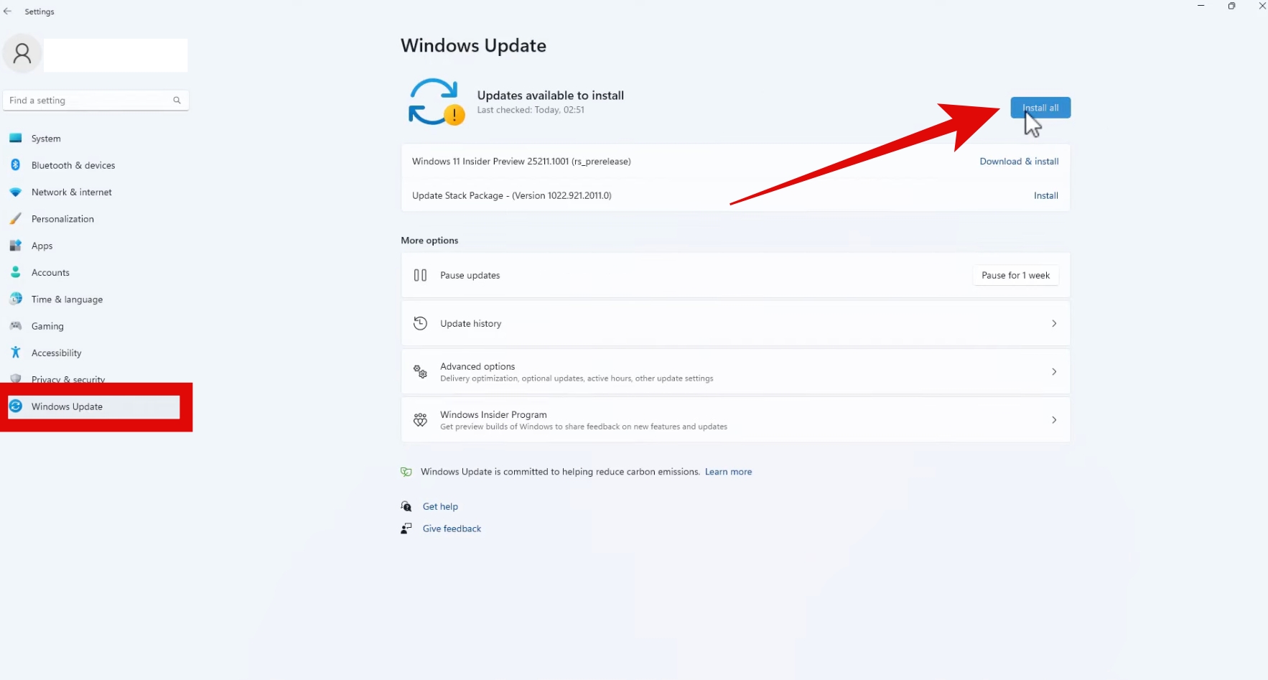Click the Accessibility figure icon
Screen dimensions: 1268x680
[x=16, y=353]
